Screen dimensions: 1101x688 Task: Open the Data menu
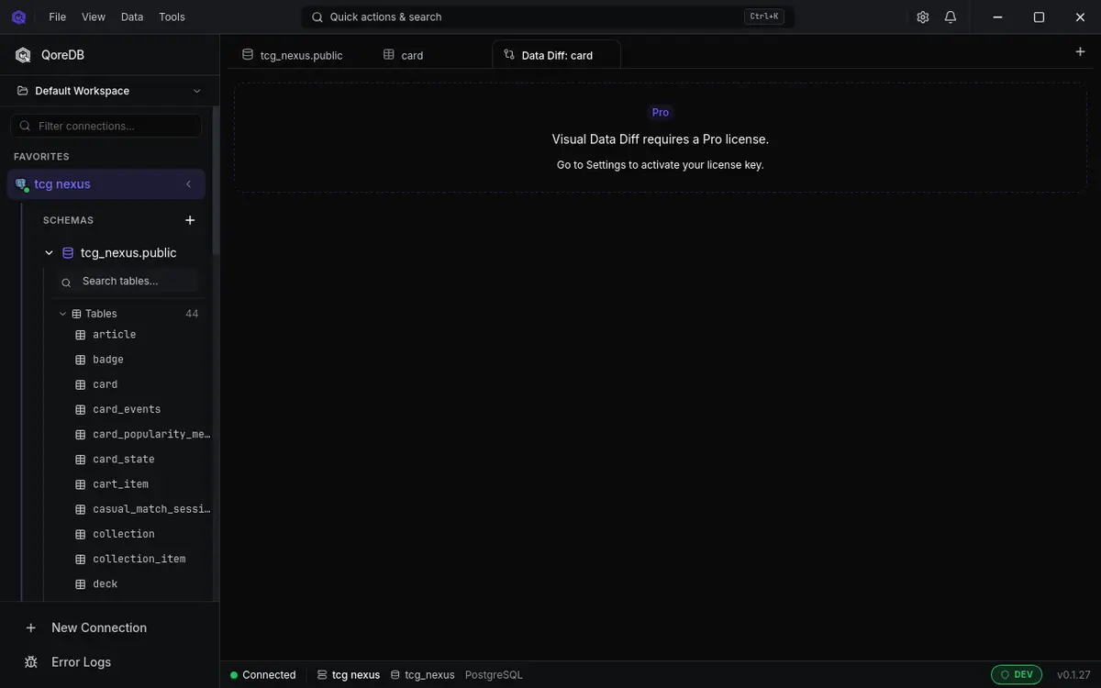click(x=132, y=17)
